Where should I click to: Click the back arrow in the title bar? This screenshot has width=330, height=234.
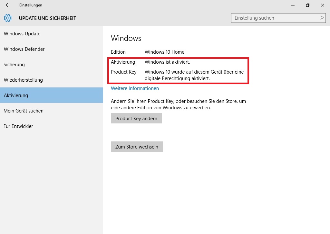(8, 5)
